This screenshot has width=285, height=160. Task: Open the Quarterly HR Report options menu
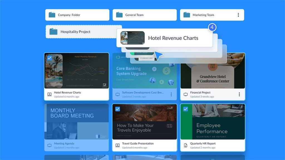(239, 145)
